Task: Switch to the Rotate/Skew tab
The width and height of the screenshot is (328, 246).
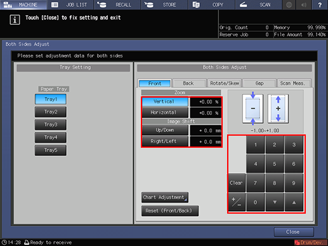Action: point(225,83)
